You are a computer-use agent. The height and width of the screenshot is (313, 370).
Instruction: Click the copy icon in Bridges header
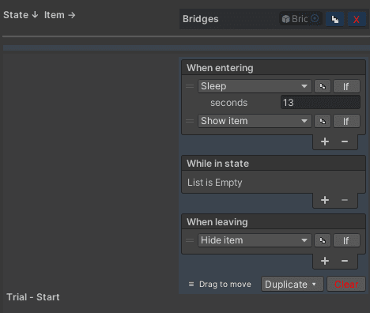(334, 19)
